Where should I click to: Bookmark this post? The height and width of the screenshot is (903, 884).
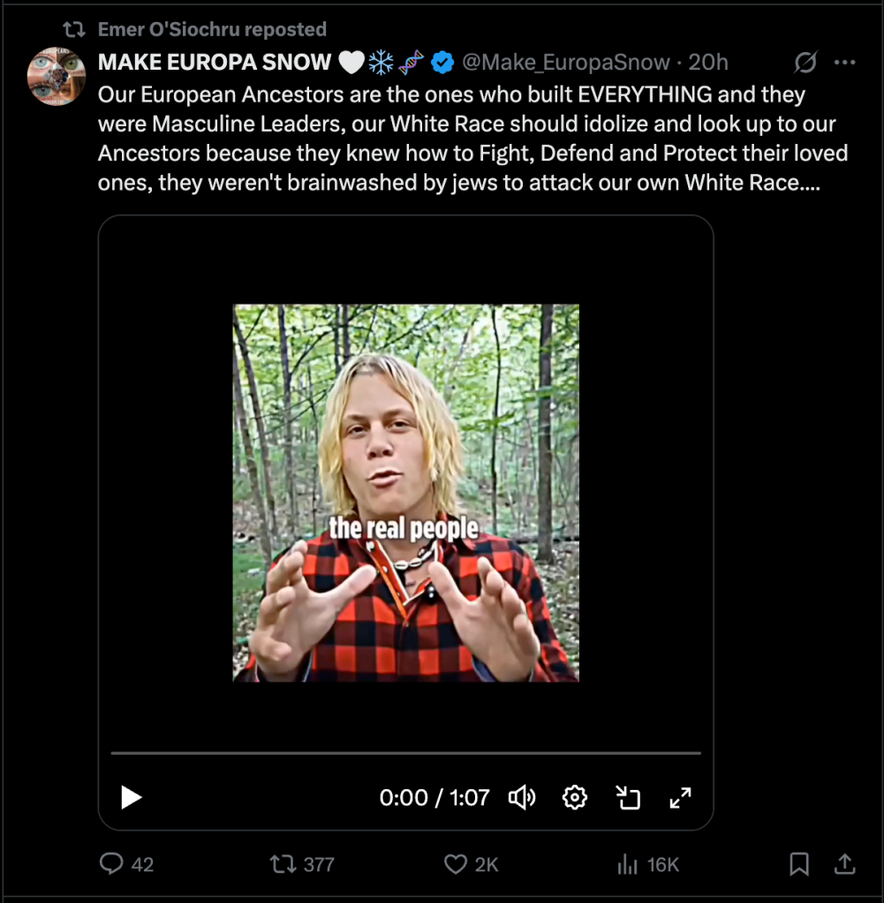pos(799,864)
